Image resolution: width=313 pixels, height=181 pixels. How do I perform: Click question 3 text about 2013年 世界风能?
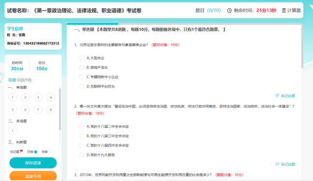point(143,175)
